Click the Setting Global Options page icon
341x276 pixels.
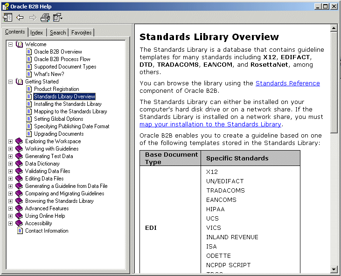tap(29, 119)
